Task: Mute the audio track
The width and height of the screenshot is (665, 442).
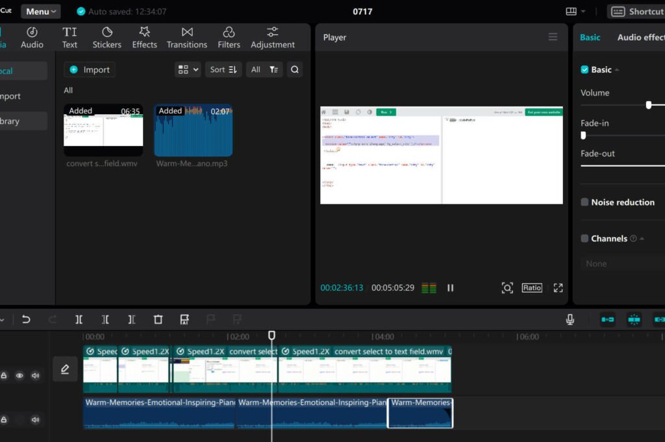Action: click(35, 419)
